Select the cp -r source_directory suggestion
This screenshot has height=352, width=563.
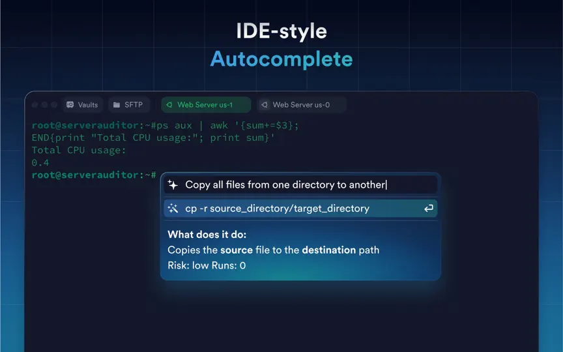coord(300,209)
